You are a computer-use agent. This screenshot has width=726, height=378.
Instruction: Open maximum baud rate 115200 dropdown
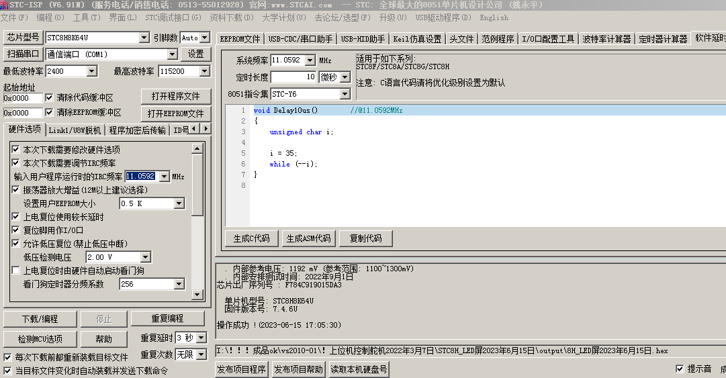coord(205,71)
